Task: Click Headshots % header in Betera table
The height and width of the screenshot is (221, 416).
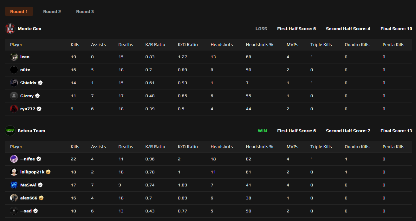Action: (x=259, y=146)
